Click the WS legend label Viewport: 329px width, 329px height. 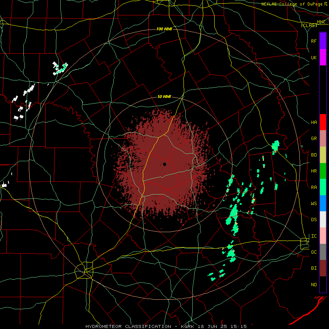coord(314,204)
